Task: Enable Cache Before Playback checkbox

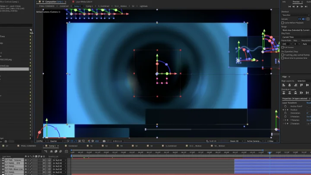Action: (282, 23)
